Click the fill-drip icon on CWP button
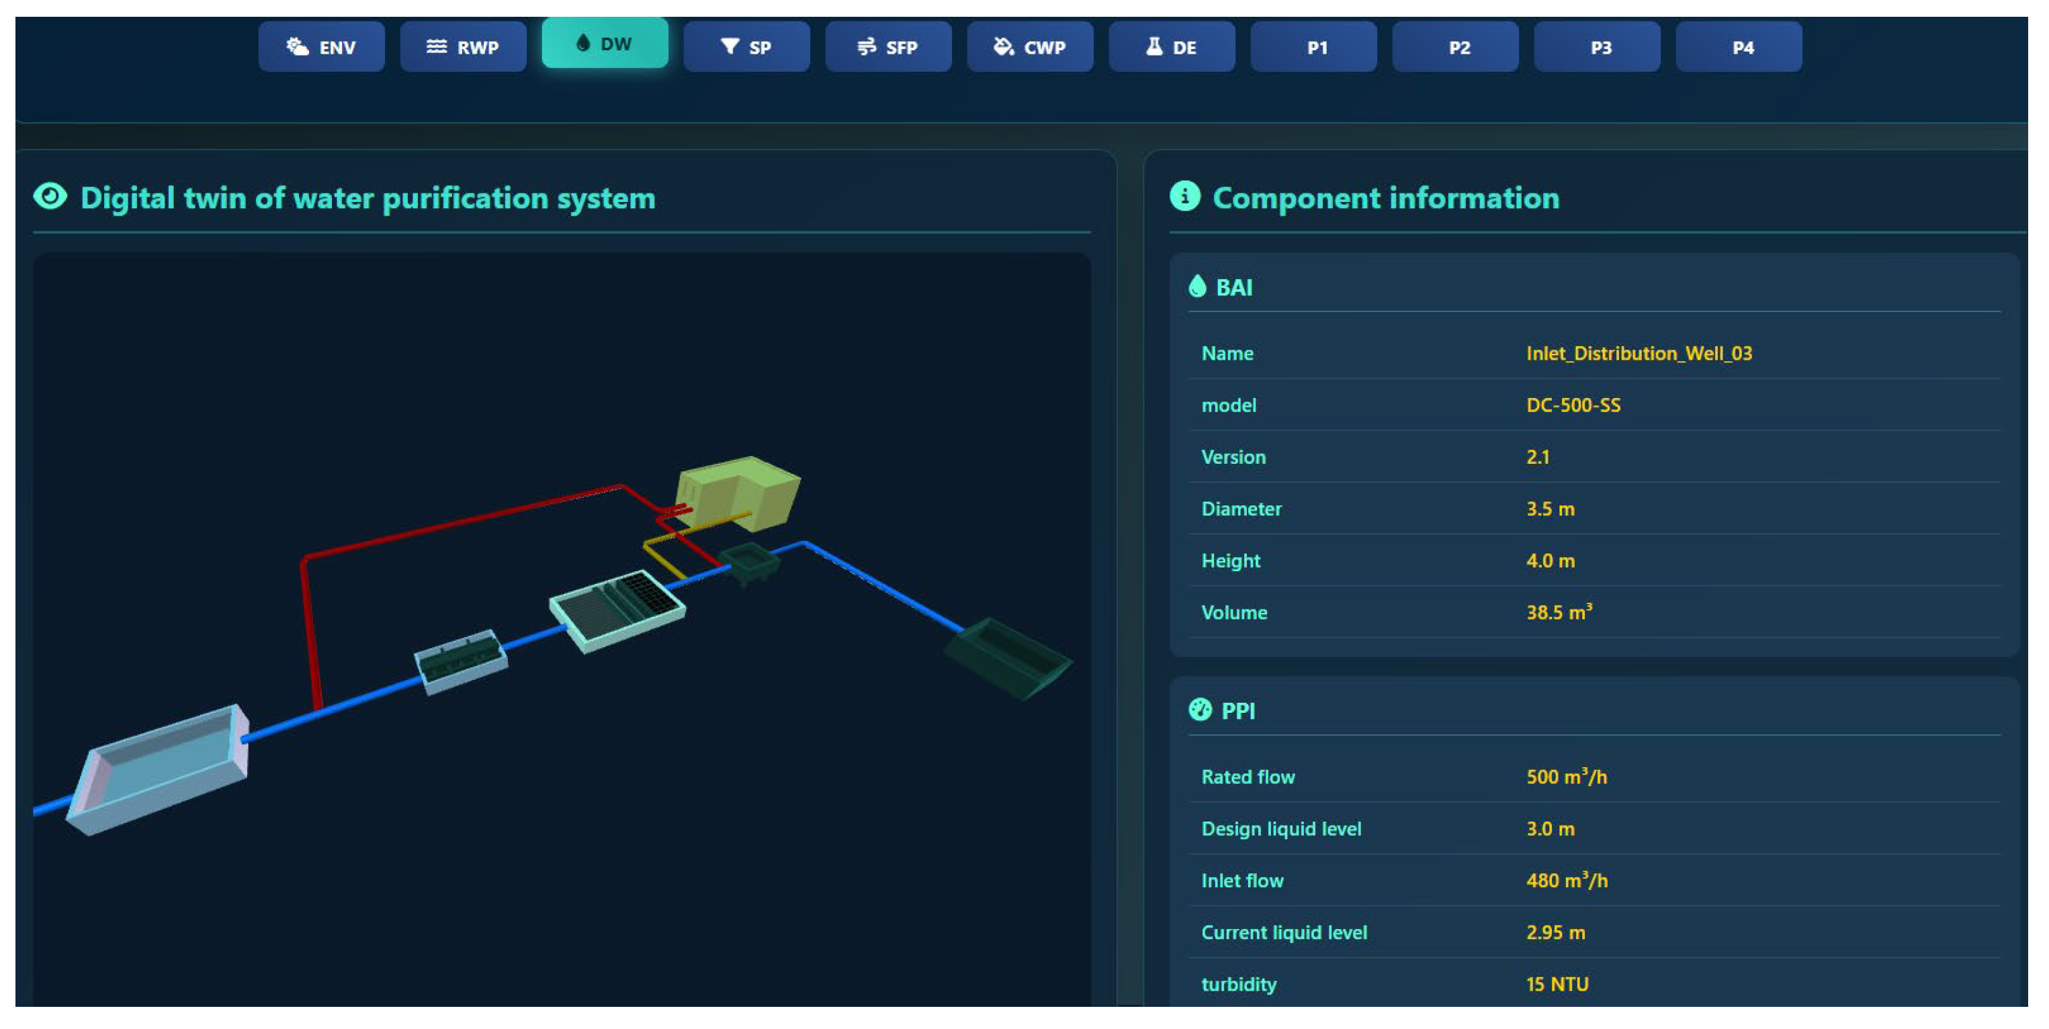Screen dimensions: 2049x1029 (x=1003, y=47)
